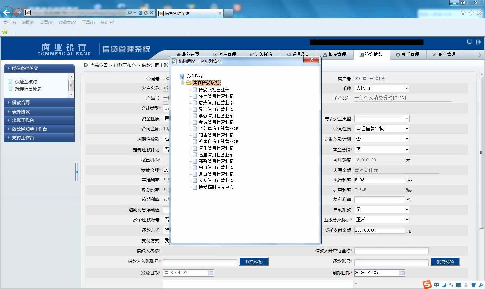Screen dimensions: 485x289
Task: Open calendar picker for 到期日期
Action: [402, 273]
